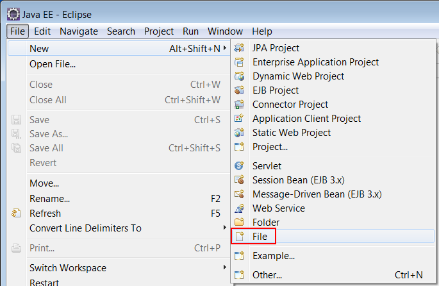Open the Window menu
This screenshot has height=286, width=439.
click(225, 31)
